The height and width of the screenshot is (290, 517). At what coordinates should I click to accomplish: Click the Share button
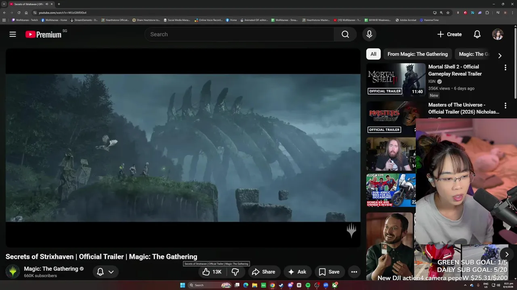coord(263,272)
